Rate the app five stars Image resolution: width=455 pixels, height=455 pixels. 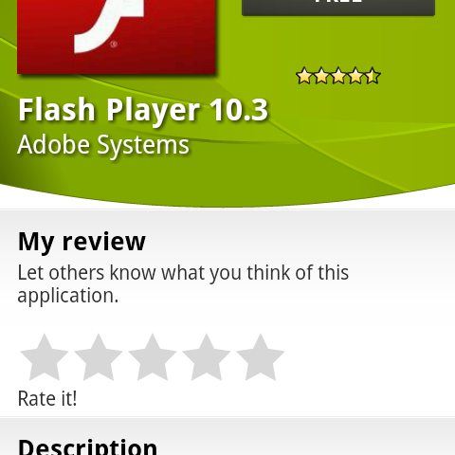pyautogui.click(x=261, y=357)
